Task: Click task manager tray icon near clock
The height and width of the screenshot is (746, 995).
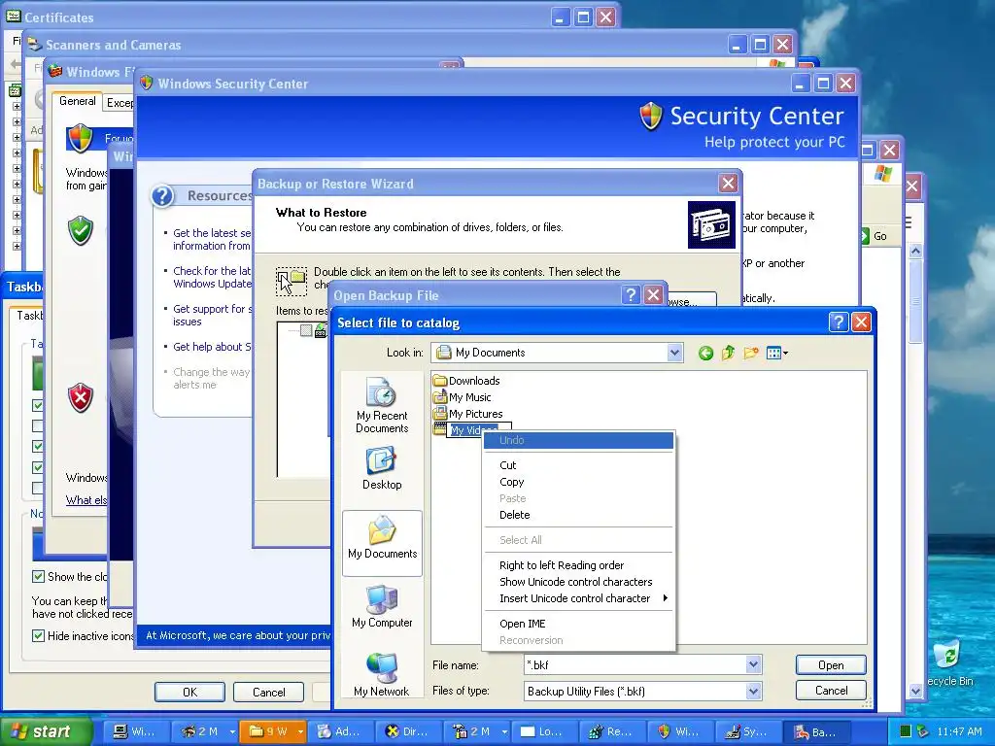Action: tap(906, 731)
